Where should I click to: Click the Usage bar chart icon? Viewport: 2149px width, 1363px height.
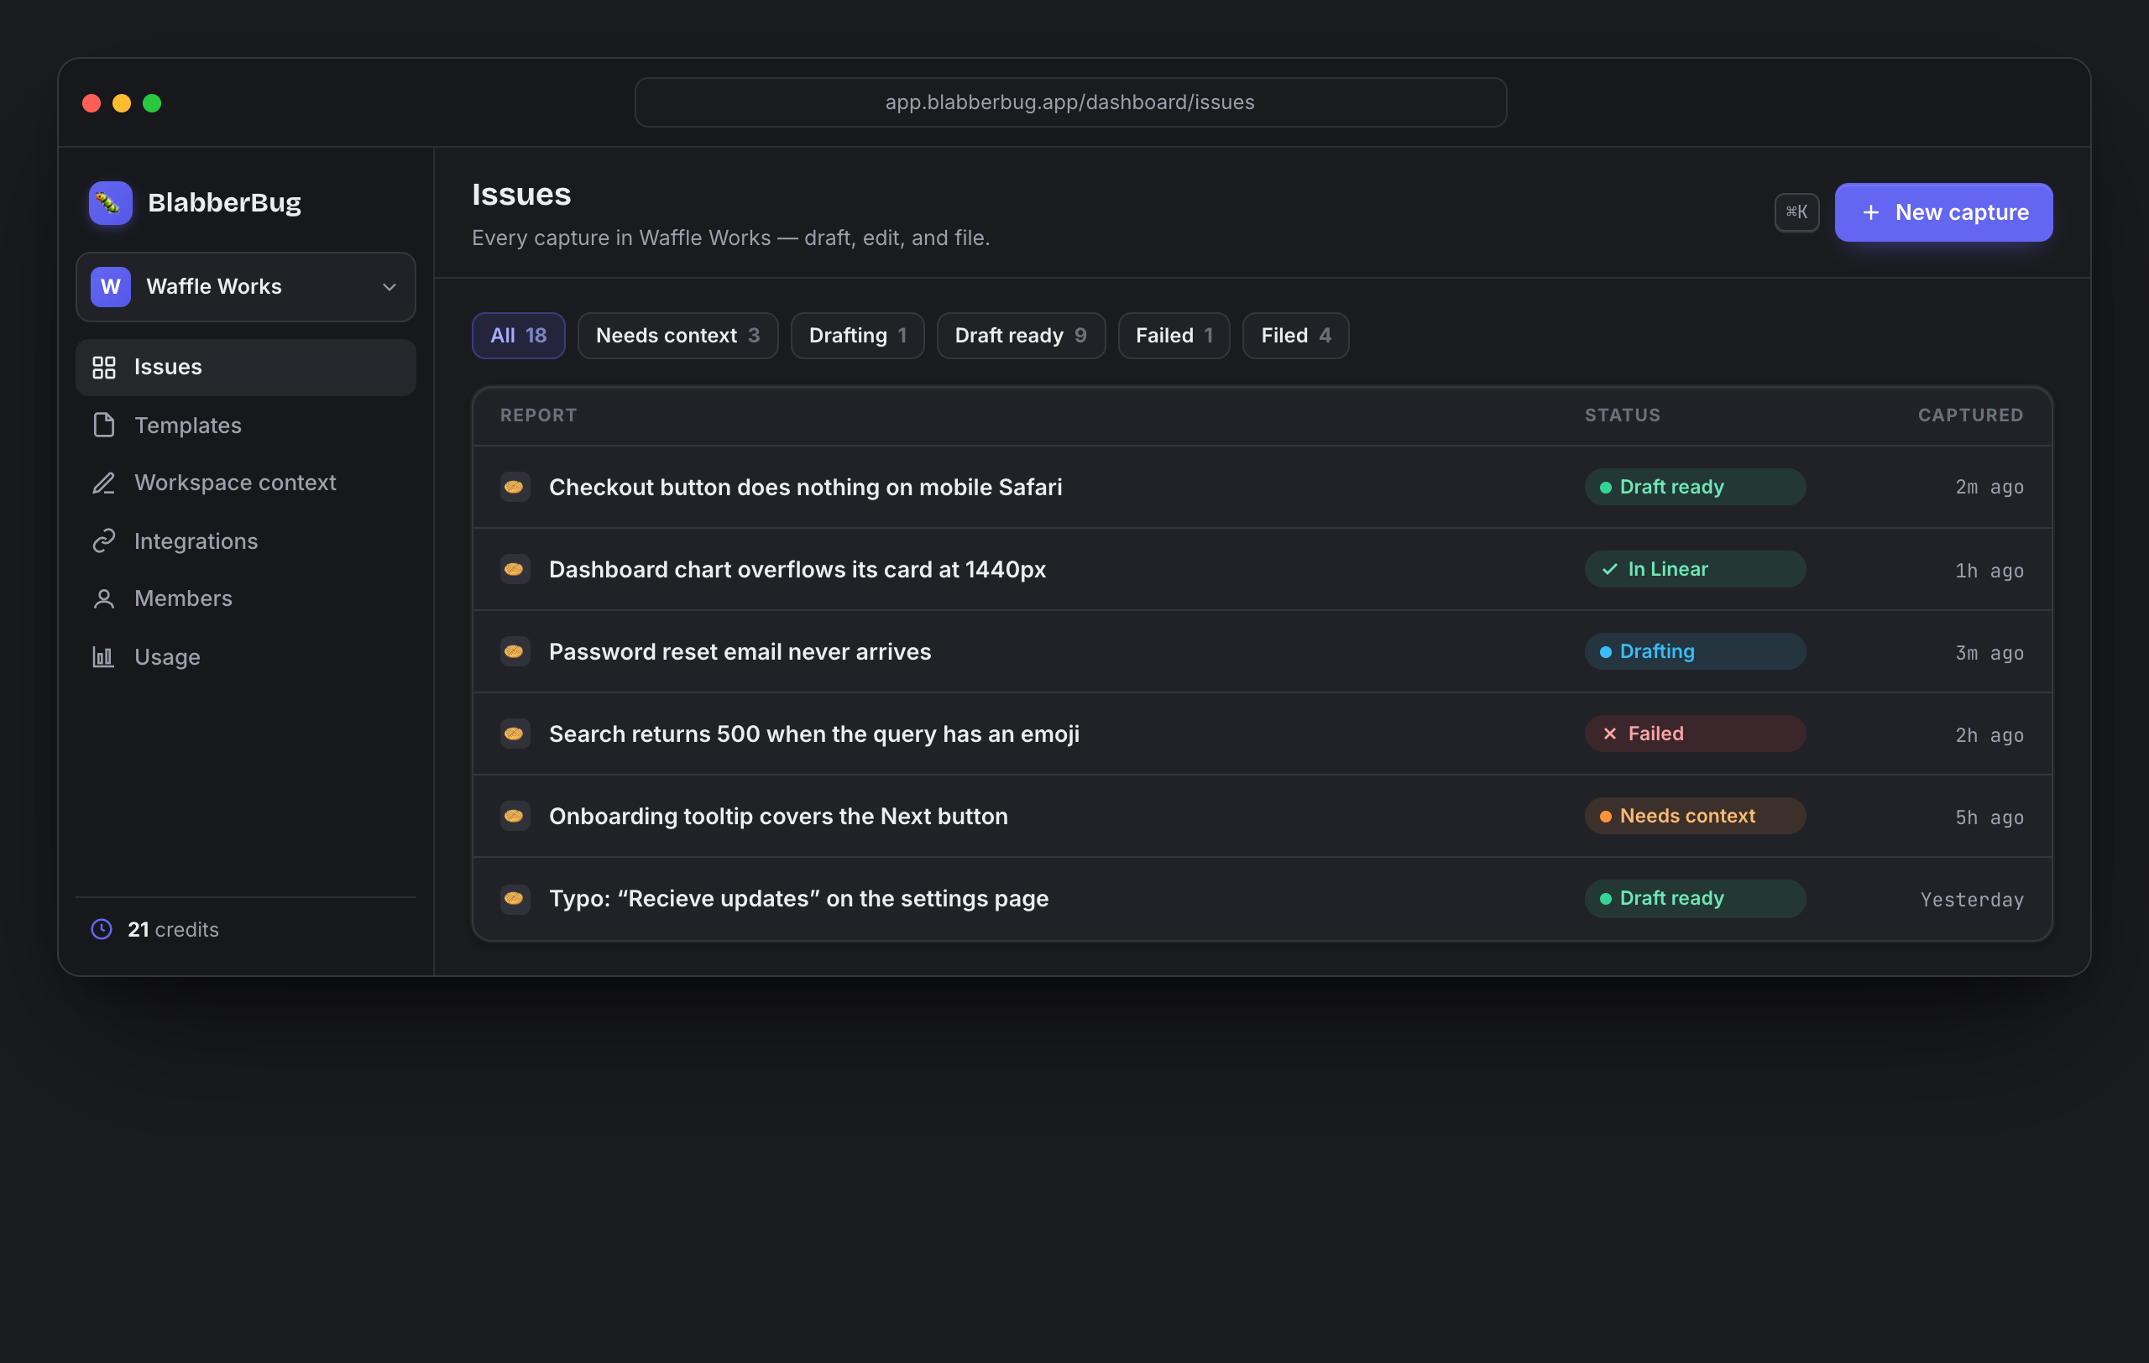coord(104,656)
